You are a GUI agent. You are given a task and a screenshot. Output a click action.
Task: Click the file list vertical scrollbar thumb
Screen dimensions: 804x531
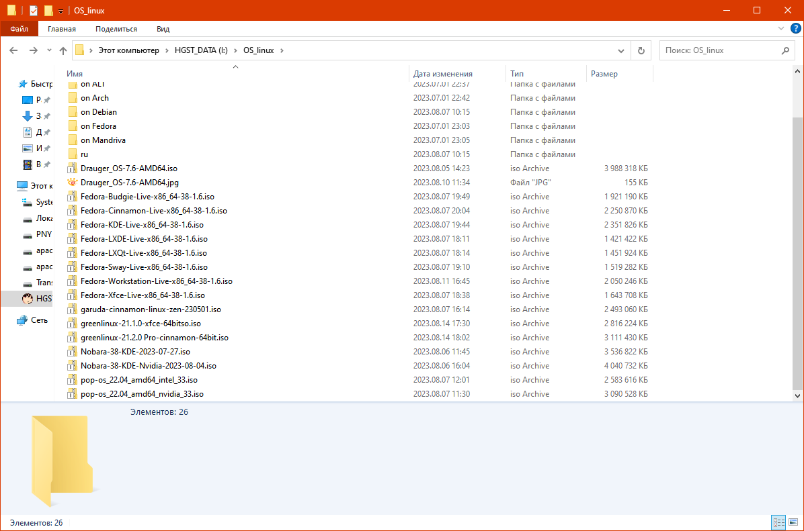797,254
